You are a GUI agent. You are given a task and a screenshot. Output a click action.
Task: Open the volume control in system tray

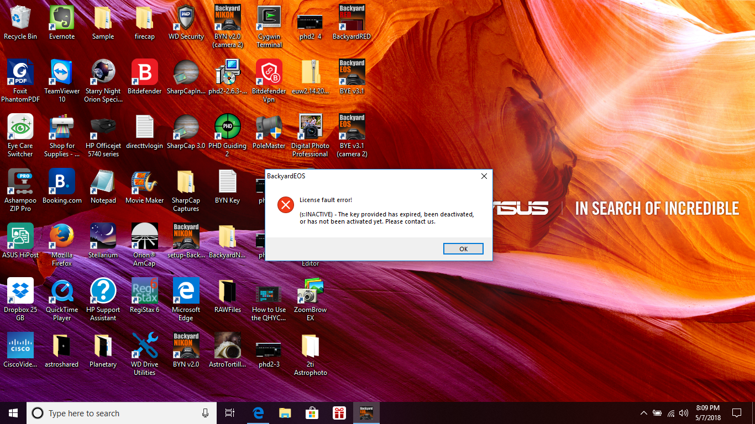point(684,413)
